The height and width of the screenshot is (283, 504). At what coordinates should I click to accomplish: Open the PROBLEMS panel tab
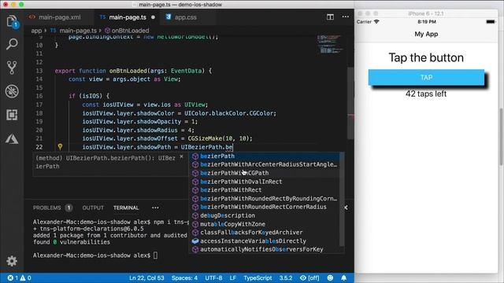click(x=47, y=208)
